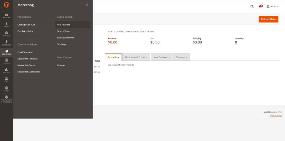This screenshot has width=285, height=141.
Task: Open the System gear icon
Action: pyautogui.click(x=6, y=89)
